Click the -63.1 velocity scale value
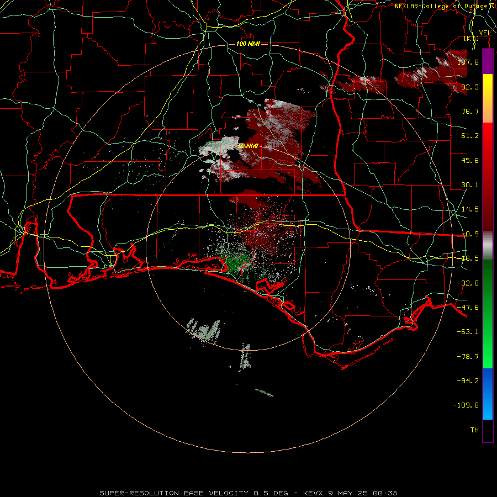497x497 pixels. [x=468, y=332]
